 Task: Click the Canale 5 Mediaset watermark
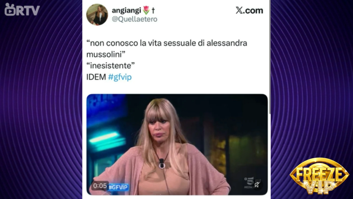250,182
